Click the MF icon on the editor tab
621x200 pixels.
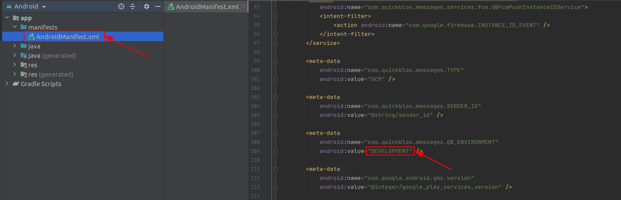[x=171, y=7]
